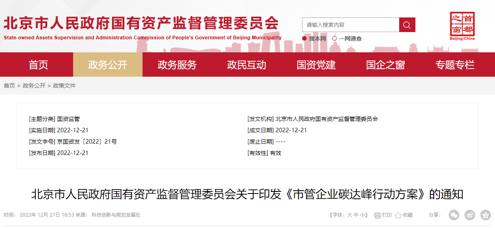Share the article to WeChat
The image size is (495, 228).
click(x=454, y=215)
